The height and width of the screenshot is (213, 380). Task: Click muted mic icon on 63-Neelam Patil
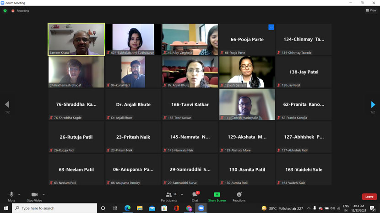51,183
